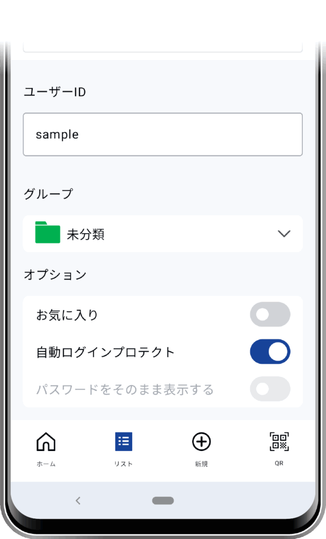326x539 pixels.
Task: Select the ホーム tab label
Action: [46, 464]
